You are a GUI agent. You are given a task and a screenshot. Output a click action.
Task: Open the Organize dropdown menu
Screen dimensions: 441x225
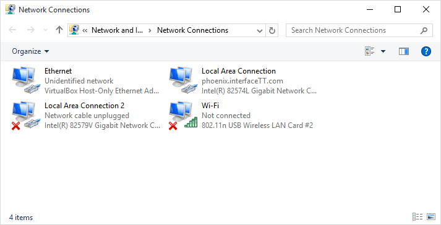pos(30,51)
